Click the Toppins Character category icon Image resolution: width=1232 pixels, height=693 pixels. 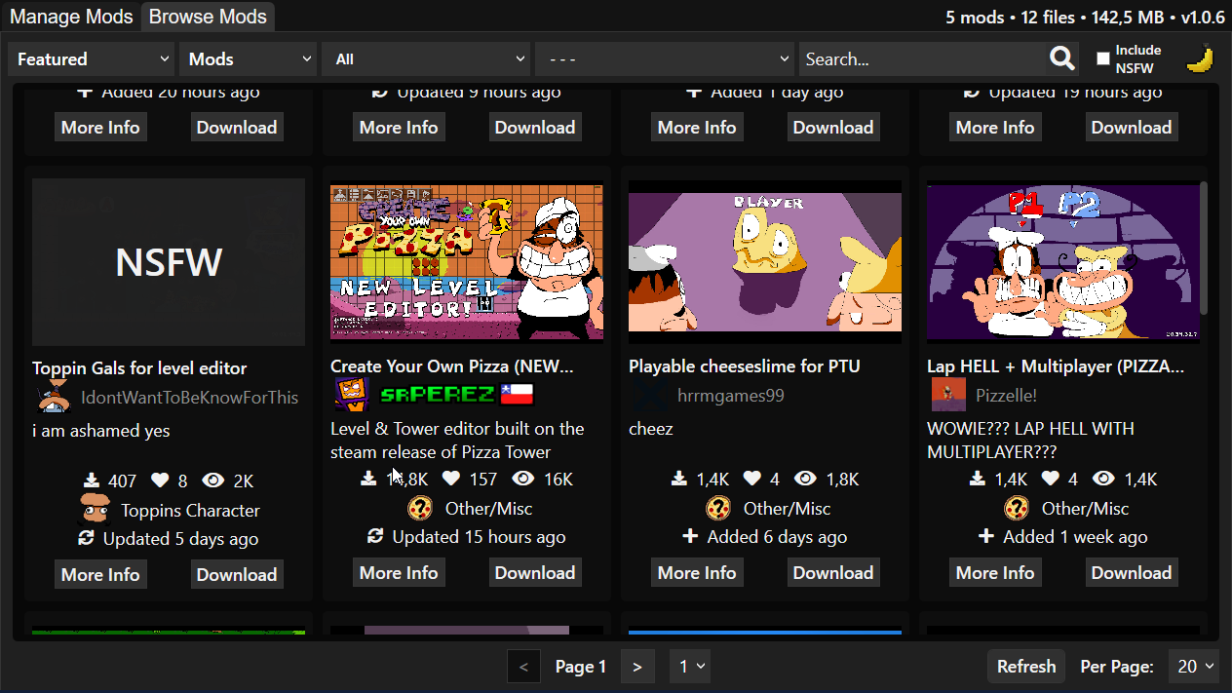(95, 510)
